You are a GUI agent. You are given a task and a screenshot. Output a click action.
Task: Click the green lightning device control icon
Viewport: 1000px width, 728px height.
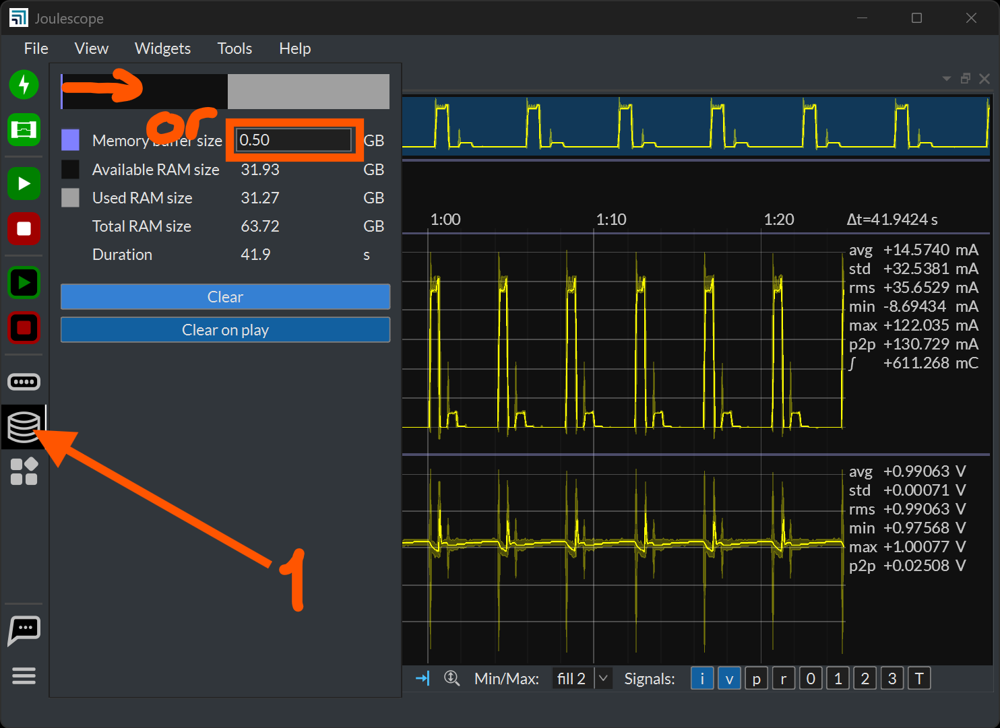24,85
